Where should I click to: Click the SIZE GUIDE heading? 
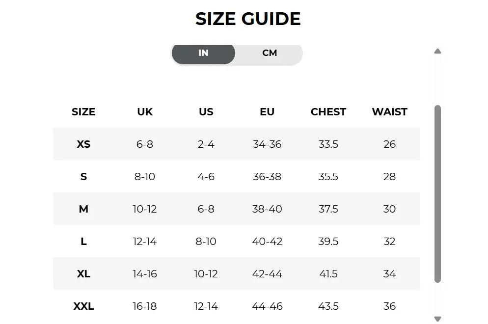point(248,19)
